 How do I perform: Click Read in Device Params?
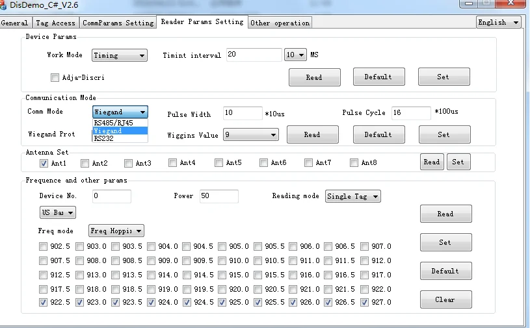tap(314, 77)
